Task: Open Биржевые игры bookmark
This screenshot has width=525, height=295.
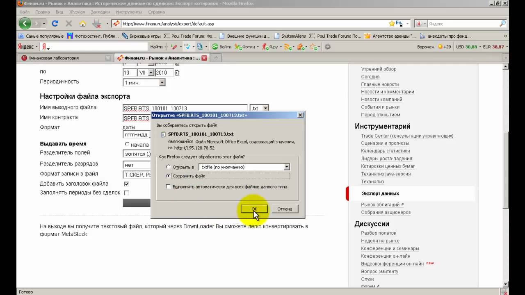Action: [142, 36]
